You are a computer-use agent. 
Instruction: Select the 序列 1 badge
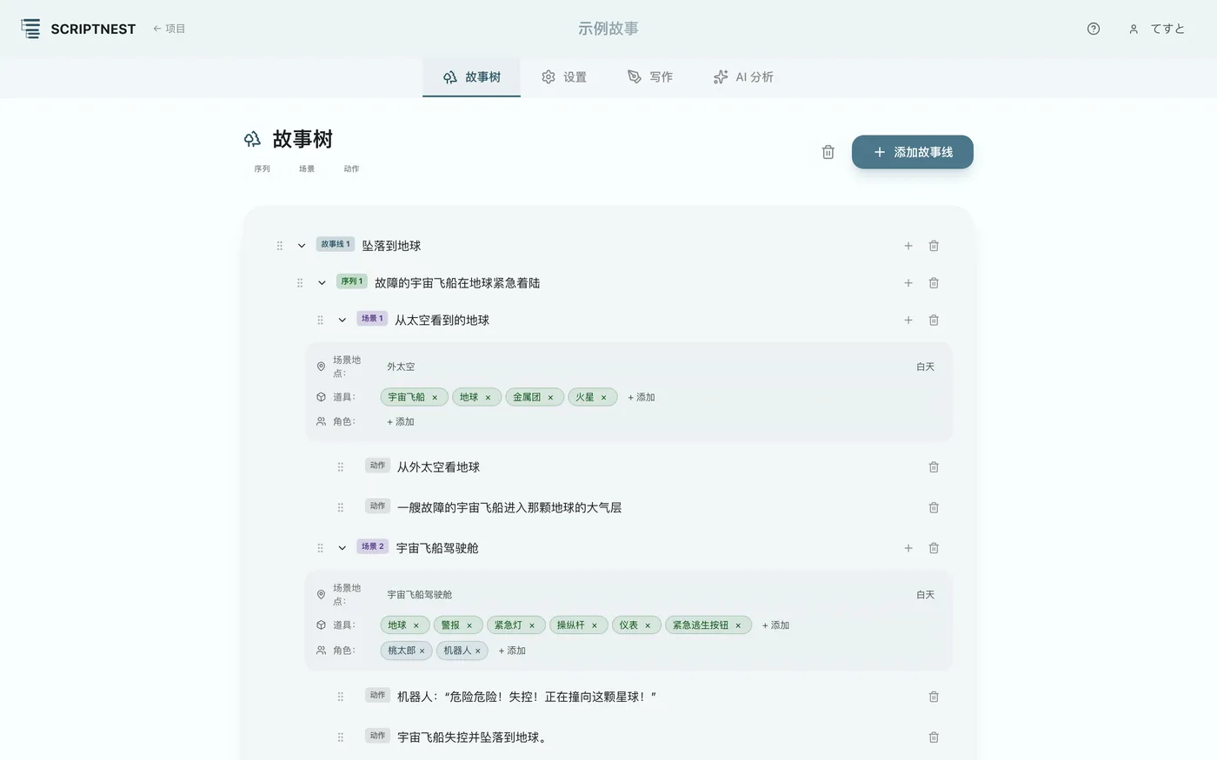[352, 281]
